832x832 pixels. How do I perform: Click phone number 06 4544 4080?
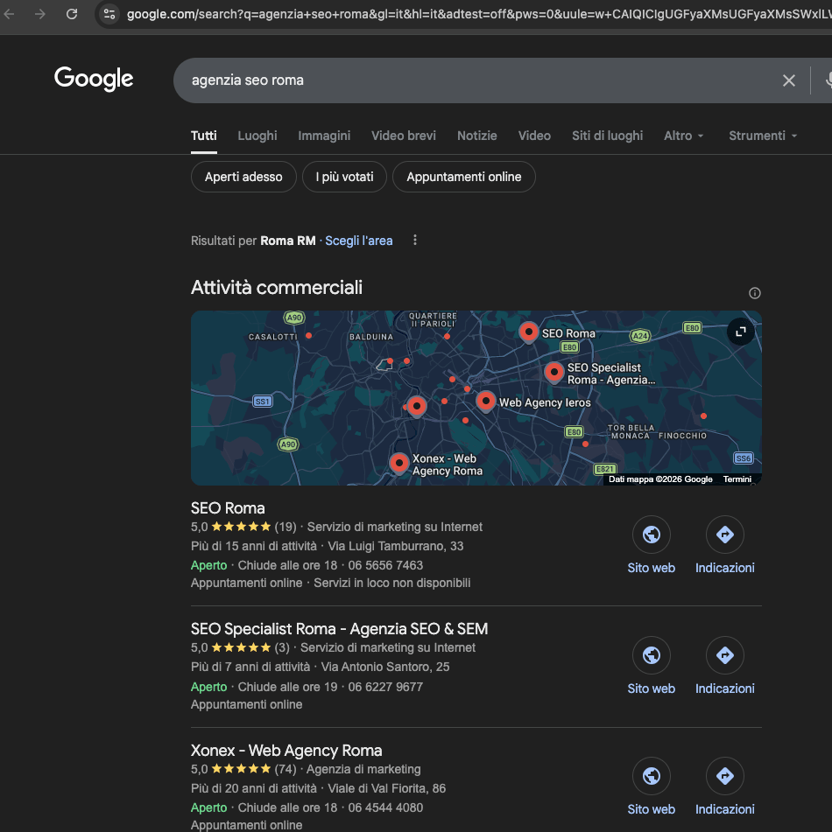point(385,808)
